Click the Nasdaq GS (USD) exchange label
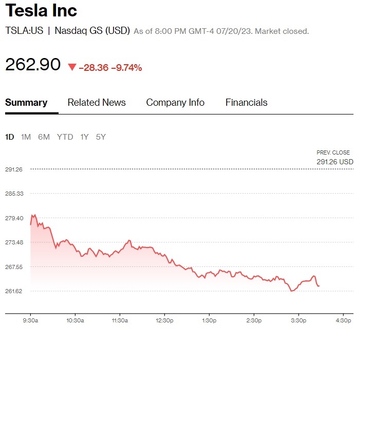Screen dimensions: 372x441 (92, 31)
